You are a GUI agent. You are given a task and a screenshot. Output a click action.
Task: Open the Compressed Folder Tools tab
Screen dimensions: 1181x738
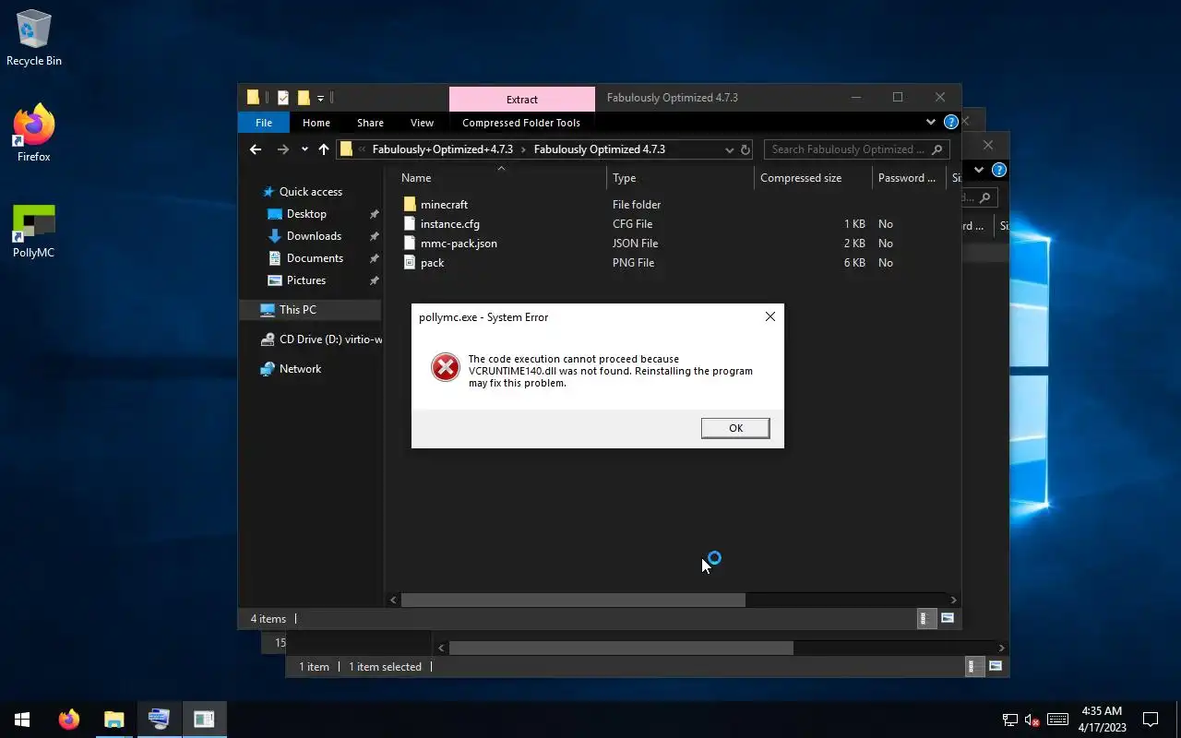click(x=521, y=123)
